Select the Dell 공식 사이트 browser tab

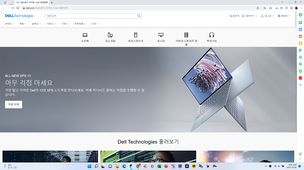(x=32, y=3)
